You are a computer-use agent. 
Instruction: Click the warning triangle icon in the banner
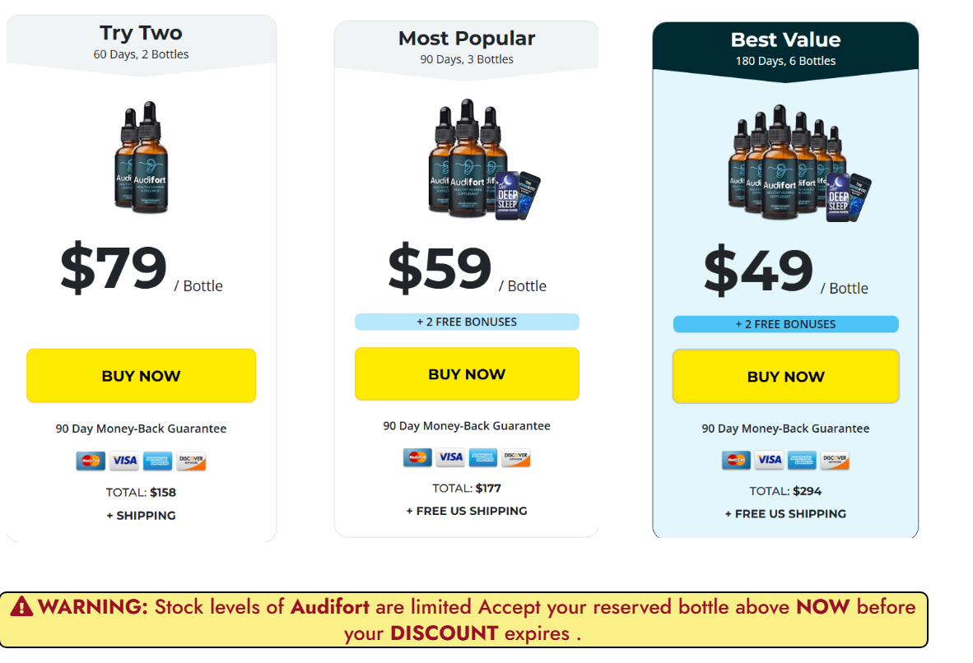[23, 606]
